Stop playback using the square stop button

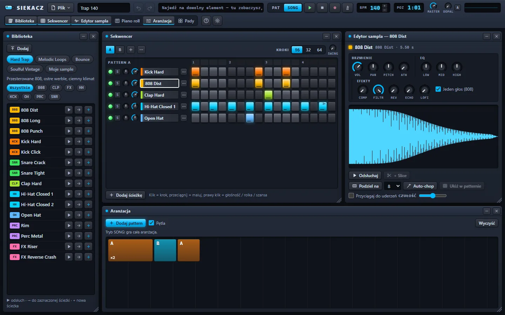click(322, 8)
